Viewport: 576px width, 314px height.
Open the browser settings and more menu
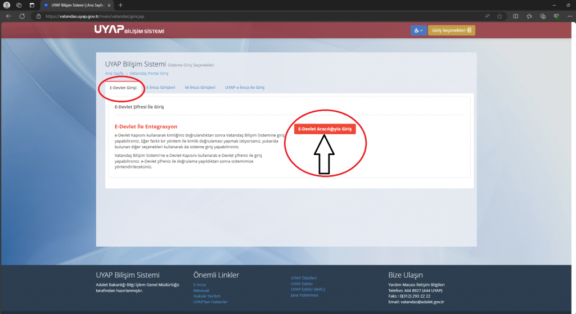570,16
